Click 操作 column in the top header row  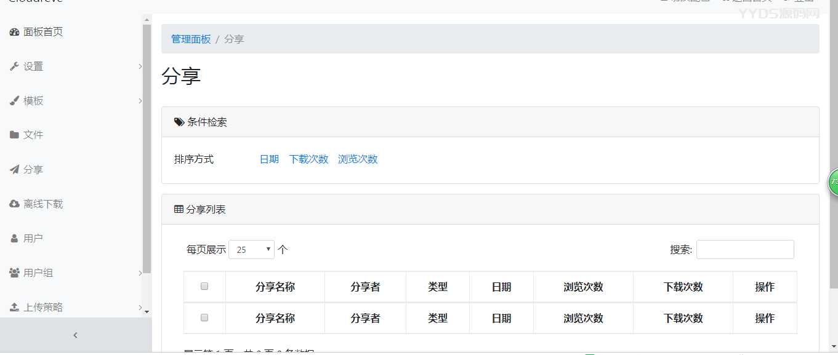765,287
